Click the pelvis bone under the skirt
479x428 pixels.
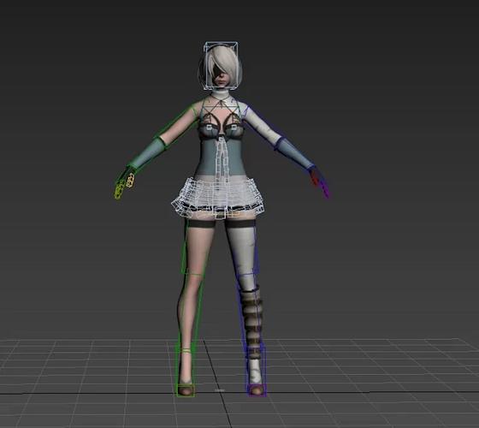pos(222,214)
